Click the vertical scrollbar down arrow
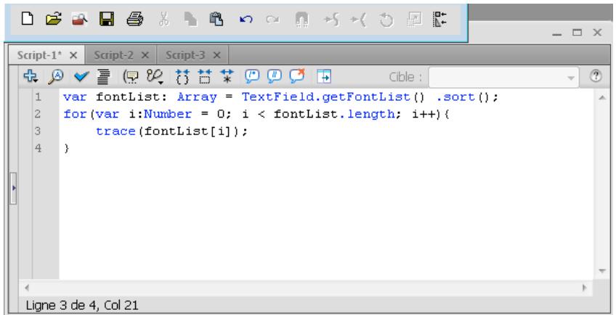Image resolution: width=616 pixels, height=315 pixels. coord(602,271)
